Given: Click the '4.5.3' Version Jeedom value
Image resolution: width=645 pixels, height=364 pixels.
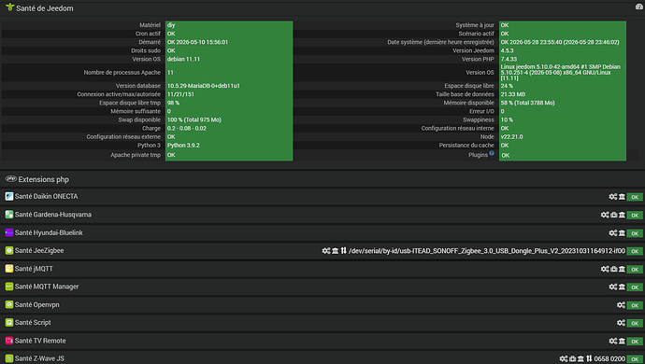Looking at the screenshot, I should click(x=508, y=50).
